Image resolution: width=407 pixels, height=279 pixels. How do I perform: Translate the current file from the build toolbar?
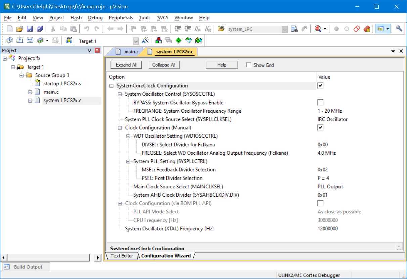click(x=10, y=41)
